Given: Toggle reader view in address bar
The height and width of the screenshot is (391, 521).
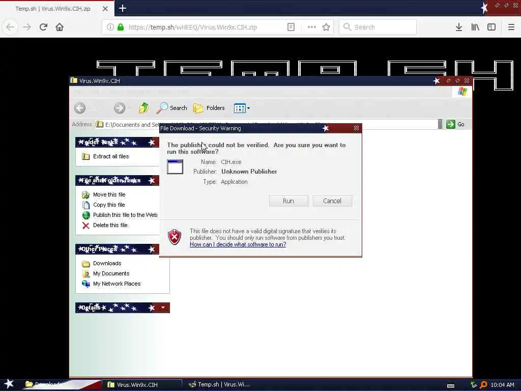Looking at the screenshot, I should click(x=291, y=27).
